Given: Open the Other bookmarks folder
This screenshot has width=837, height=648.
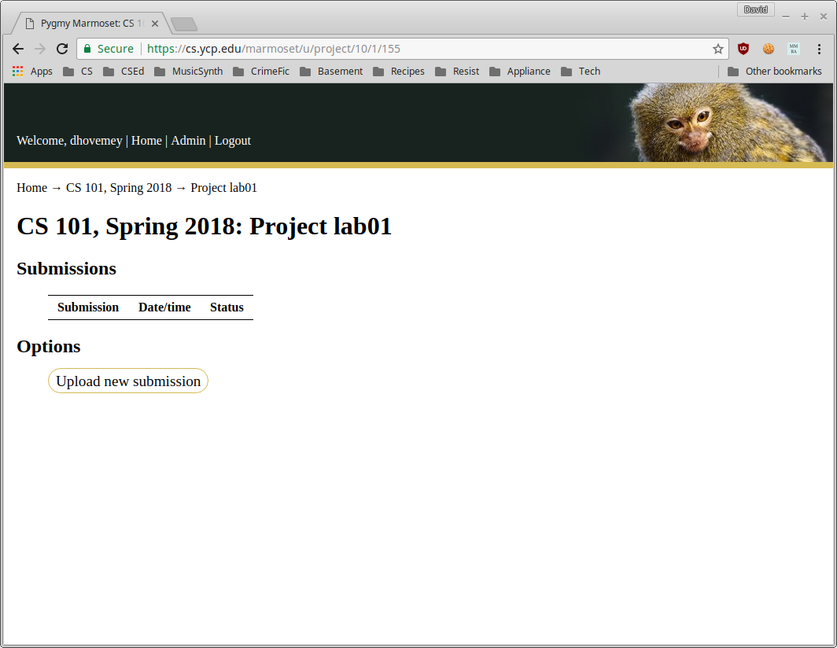Looking at the screenshot, I should [x=774, y=72].
